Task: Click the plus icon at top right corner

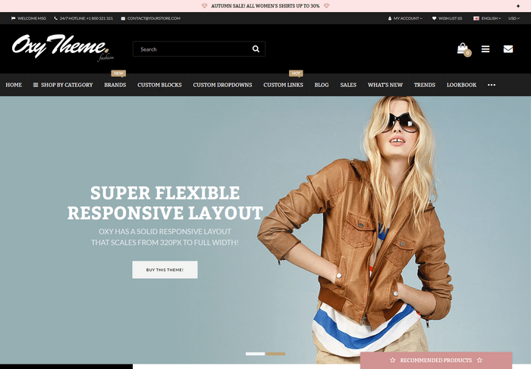Action: [519, 5]
